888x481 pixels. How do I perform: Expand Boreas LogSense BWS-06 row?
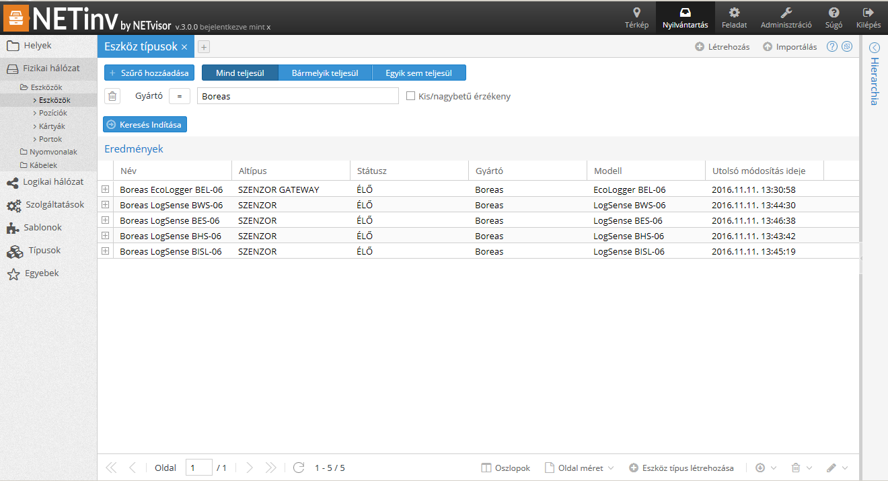[105, 205]
